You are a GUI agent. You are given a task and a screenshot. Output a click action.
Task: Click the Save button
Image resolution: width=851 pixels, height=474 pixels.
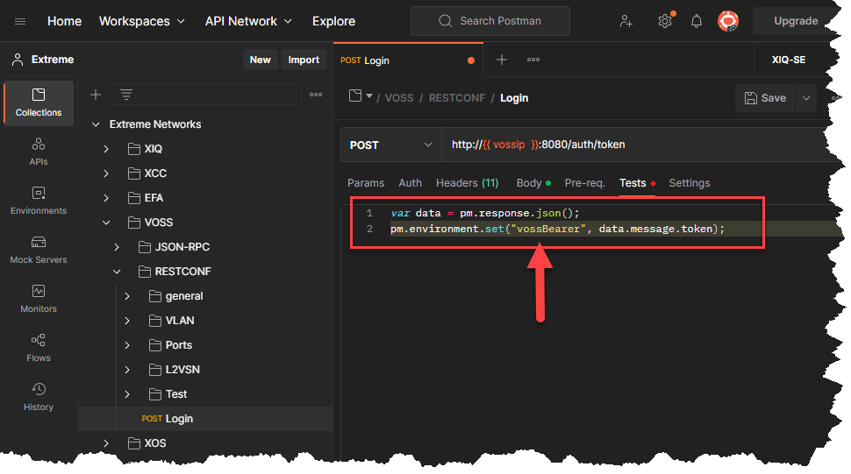[x=765, y=98]
